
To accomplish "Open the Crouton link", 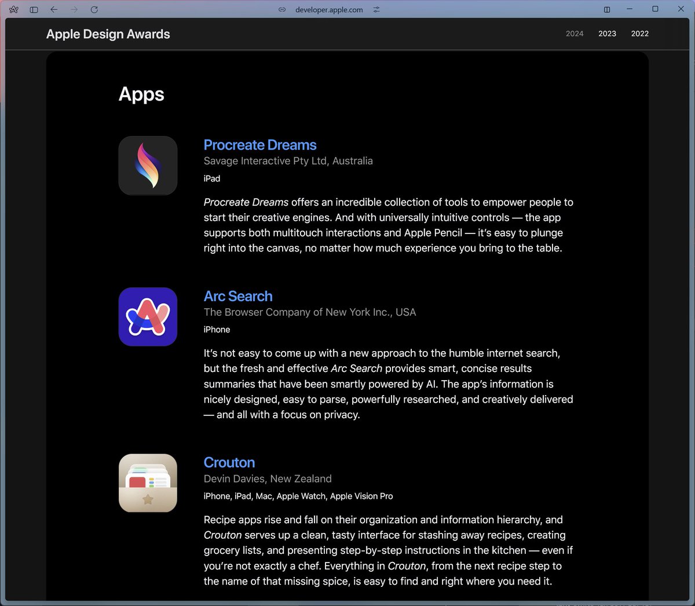I will coord(229,462).
